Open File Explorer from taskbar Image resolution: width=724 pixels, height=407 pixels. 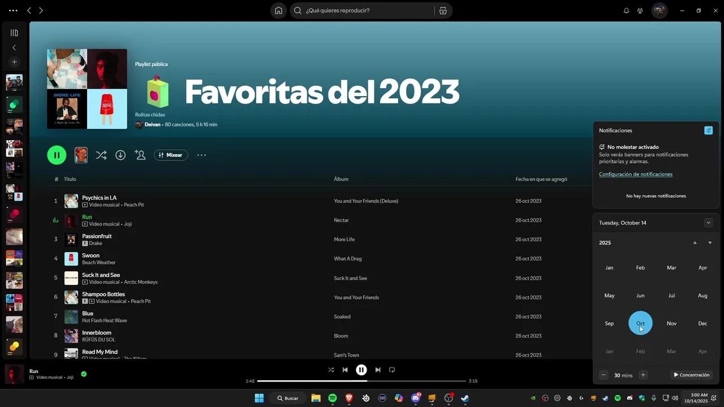pyautogui.click(x=316, y=398)
